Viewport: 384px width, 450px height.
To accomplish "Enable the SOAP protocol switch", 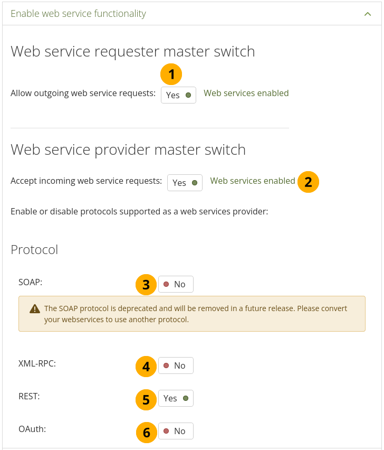I will point(176,284).
